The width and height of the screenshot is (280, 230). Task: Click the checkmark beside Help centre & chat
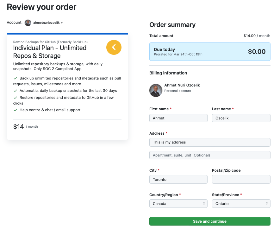coord(16,110)
